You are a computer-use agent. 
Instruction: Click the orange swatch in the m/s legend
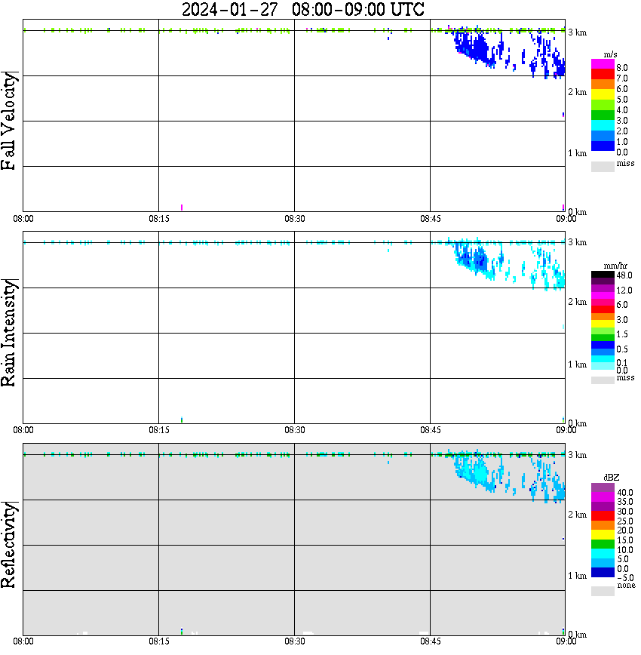pos(603,85)
